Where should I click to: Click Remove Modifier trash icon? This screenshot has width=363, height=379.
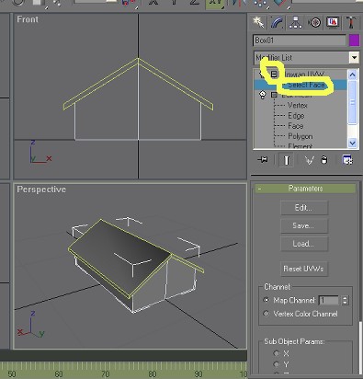point(324,160)
